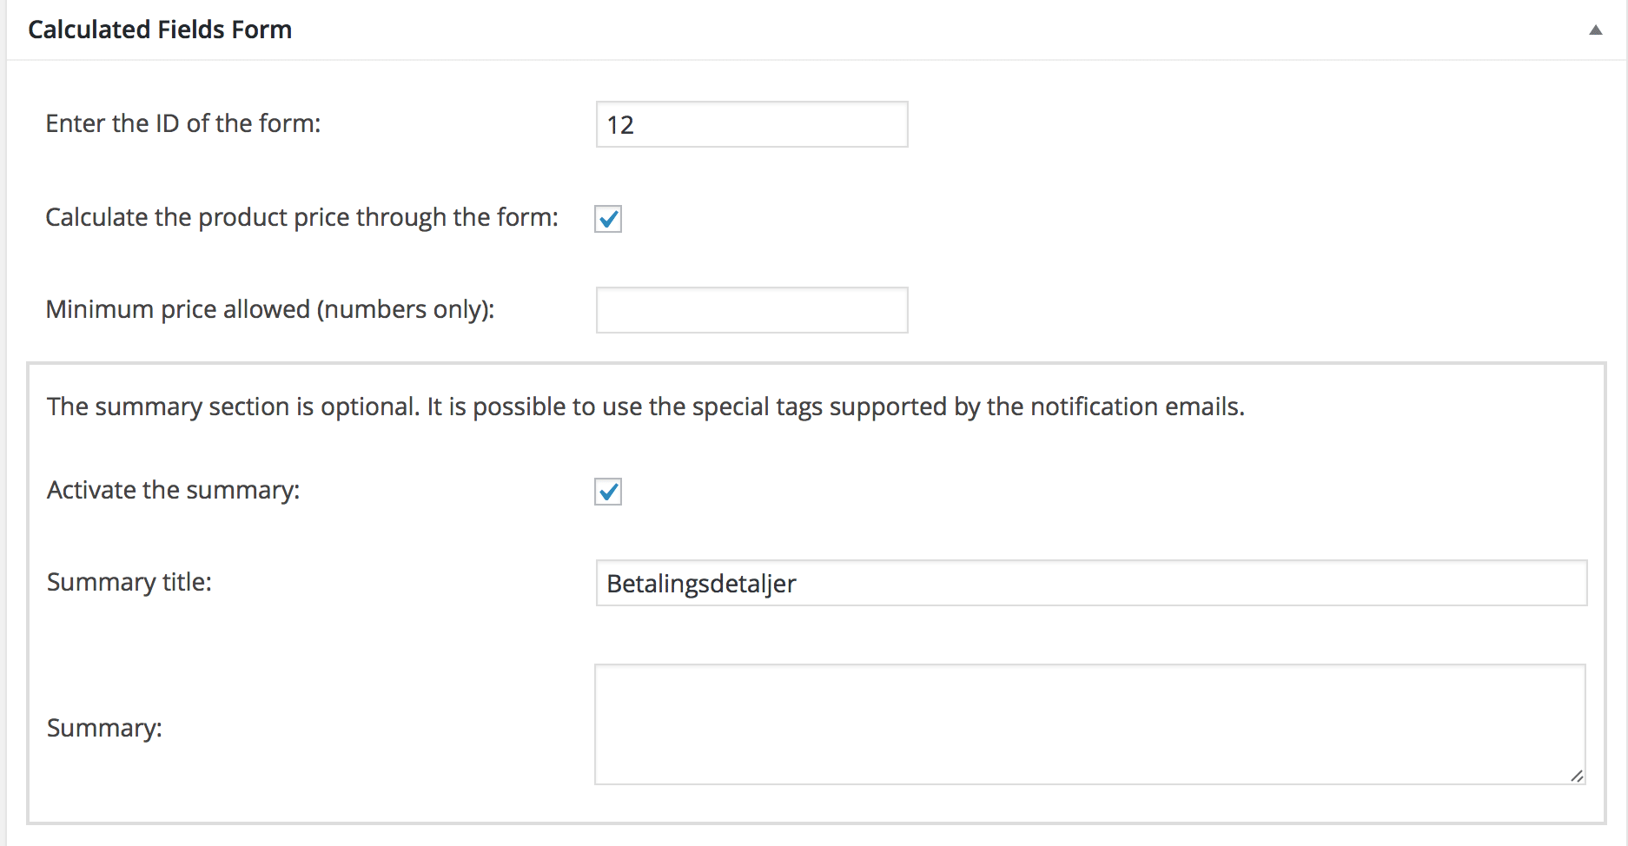Click inside the empty Summary textarea
This screenshot has height=846, width=1628.
coord(1090,724)
